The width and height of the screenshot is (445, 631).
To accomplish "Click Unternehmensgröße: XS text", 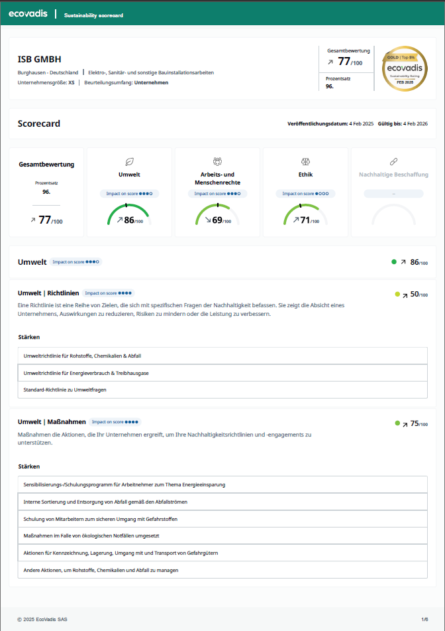I will click(46, 82).
